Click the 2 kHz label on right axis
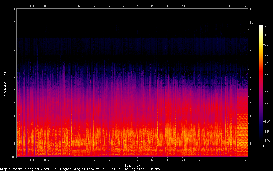Image resolution: width=273 pixels, height=171 pixels. pos(251,130)
